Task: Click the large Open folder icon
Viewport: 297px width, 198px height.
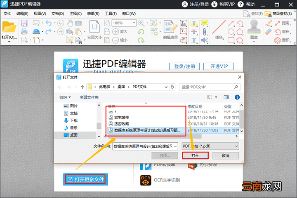Action: pos(9,27)
